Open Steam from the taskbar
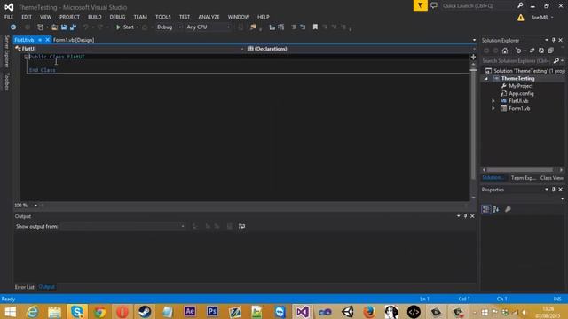The width and height of the screenshot is (568, 319). click(145, 311)
